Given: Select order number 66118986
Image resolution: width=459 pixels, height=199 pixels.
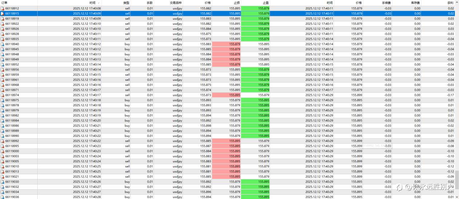Looking at the screenshot, I should (x=12, y=126).
